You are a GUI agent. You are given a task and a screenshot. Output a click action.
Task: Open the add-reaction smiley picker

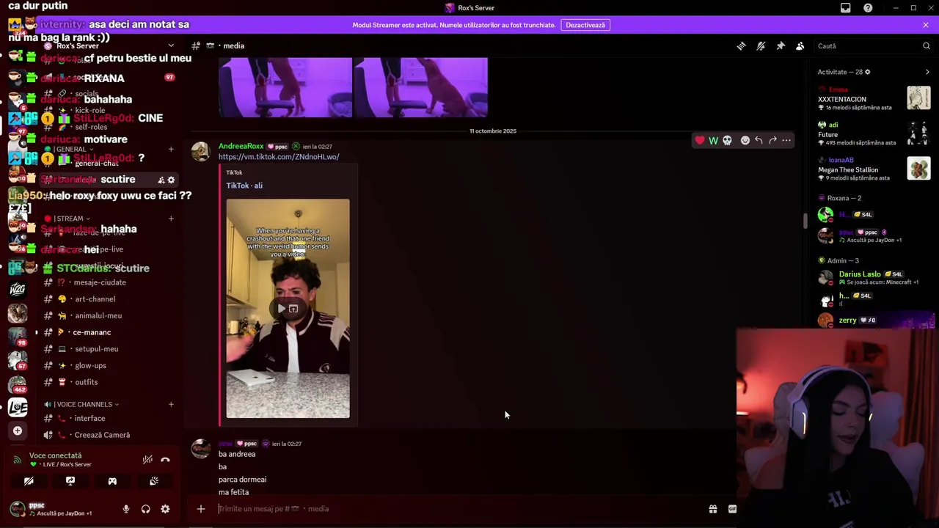tap(745, 140)
